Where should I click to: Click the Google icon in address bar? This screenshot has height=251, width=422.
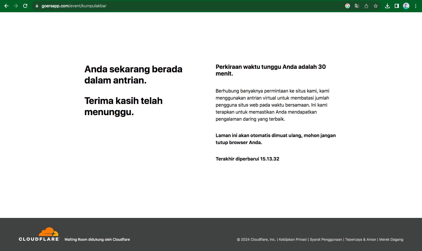(x=348, y=6)
